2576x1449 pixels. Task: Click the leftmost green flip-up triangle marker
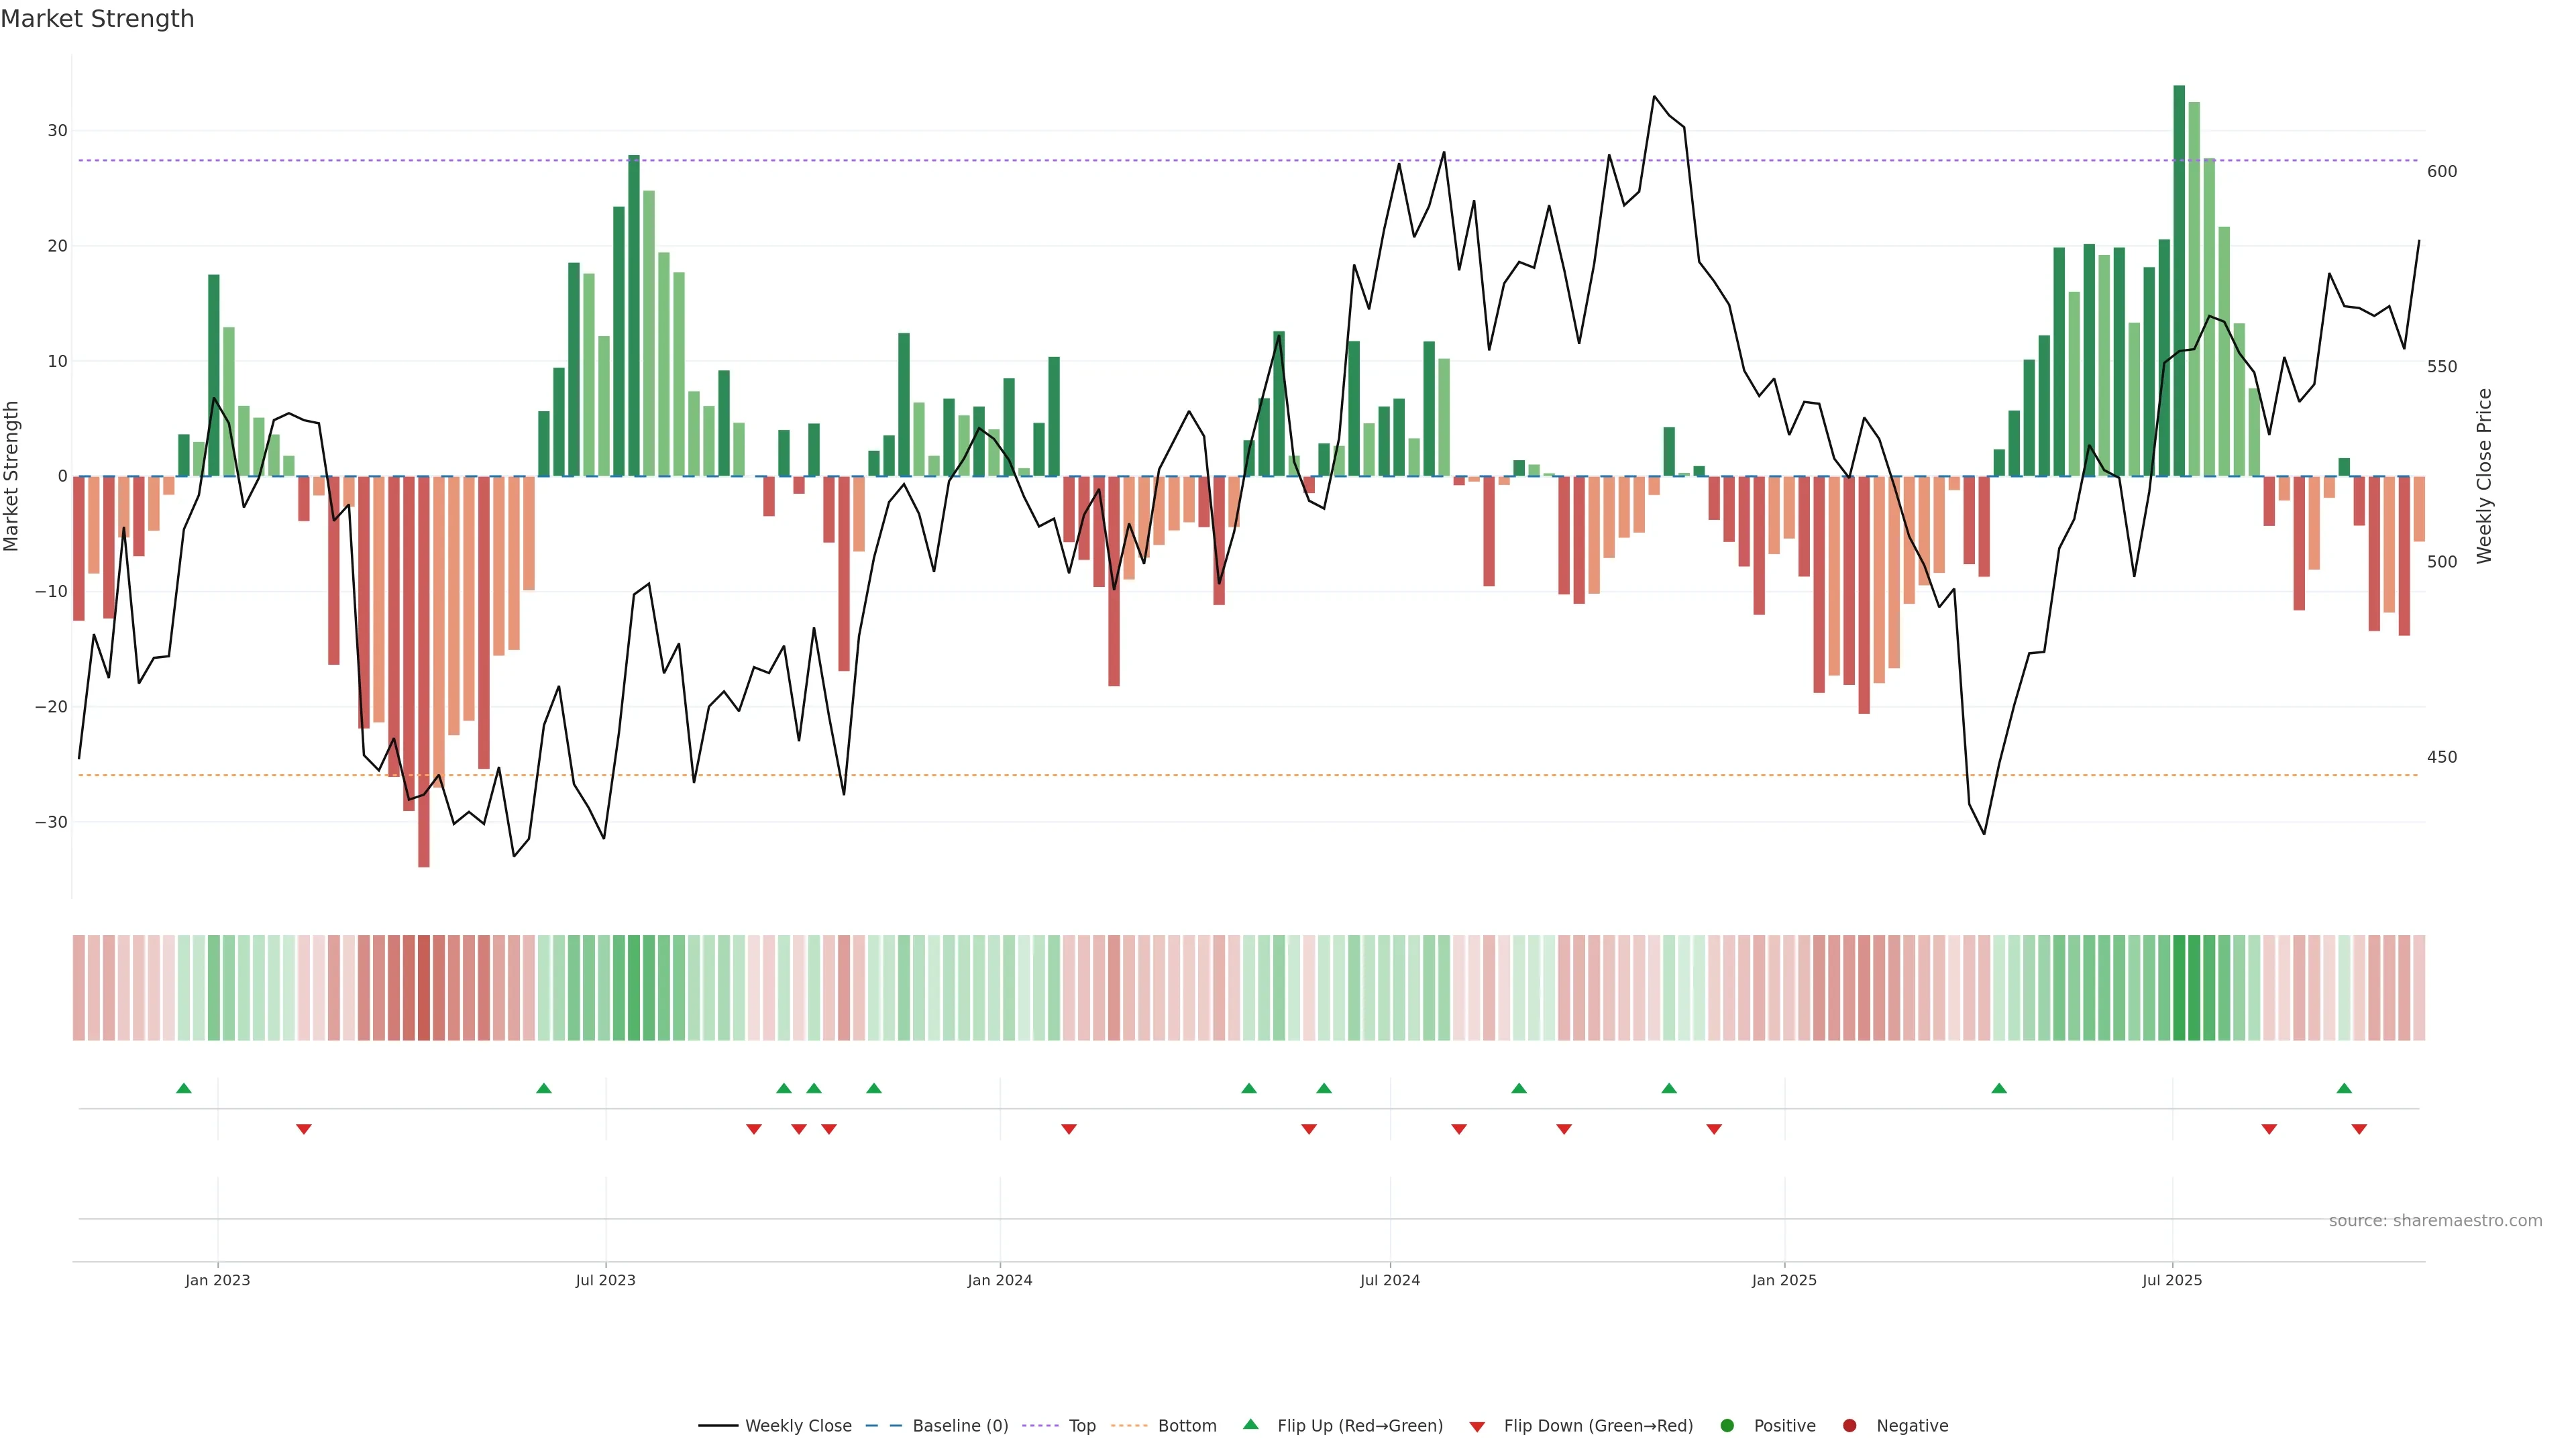[184, 1088]
